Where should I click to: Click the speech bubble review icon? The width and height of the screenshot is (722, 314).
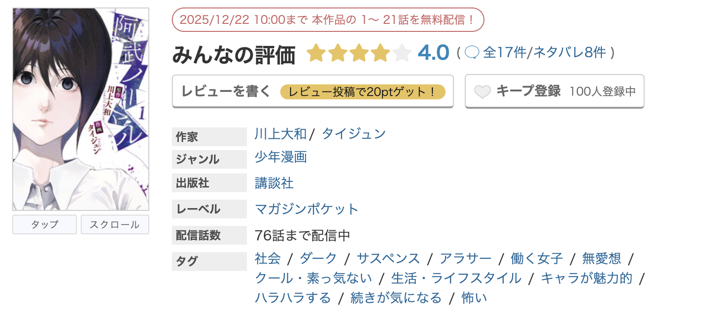(x=471, y=53)
